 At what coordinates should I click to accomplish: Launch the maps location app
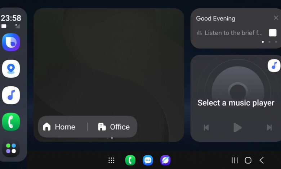11,69
